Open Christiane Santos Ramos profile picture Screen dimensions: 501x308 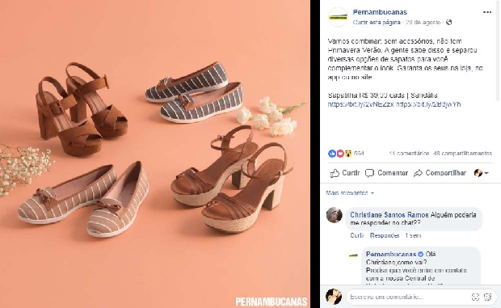[x=335, y=215]
